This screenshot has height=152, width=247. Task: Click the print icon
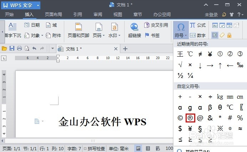pos(19,48)
